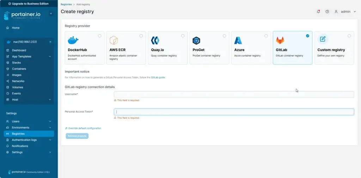This screenshot has height=178, width=361.
Task: Focus the Username input field
Action: pyautogui.click(x=234, y=94)
